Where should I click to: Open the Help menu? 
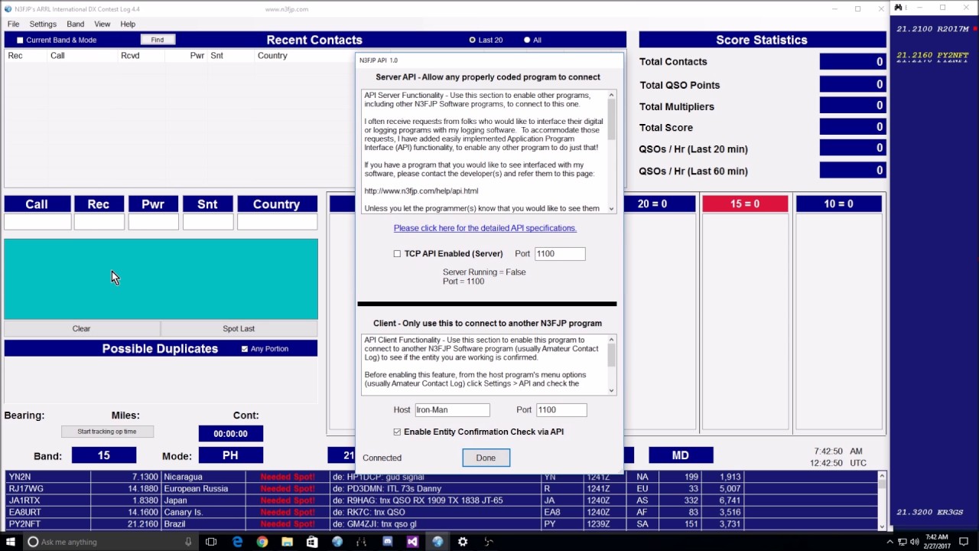pyautogui.click(x=128, y=24)
